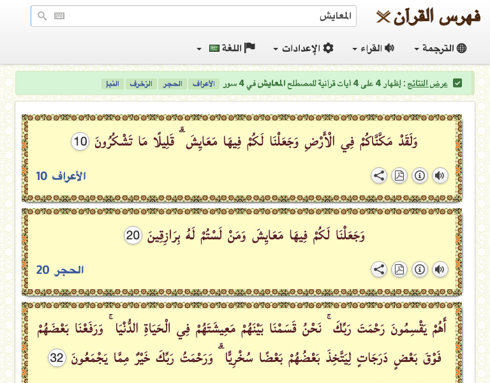
Task: Open the القراء reciters dropdown
Action: [373, 49]
